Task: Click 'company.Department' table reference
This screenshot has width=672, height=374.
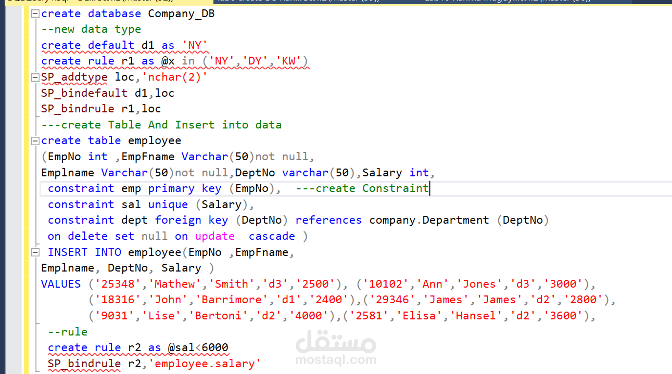Action: coord(429,220)
